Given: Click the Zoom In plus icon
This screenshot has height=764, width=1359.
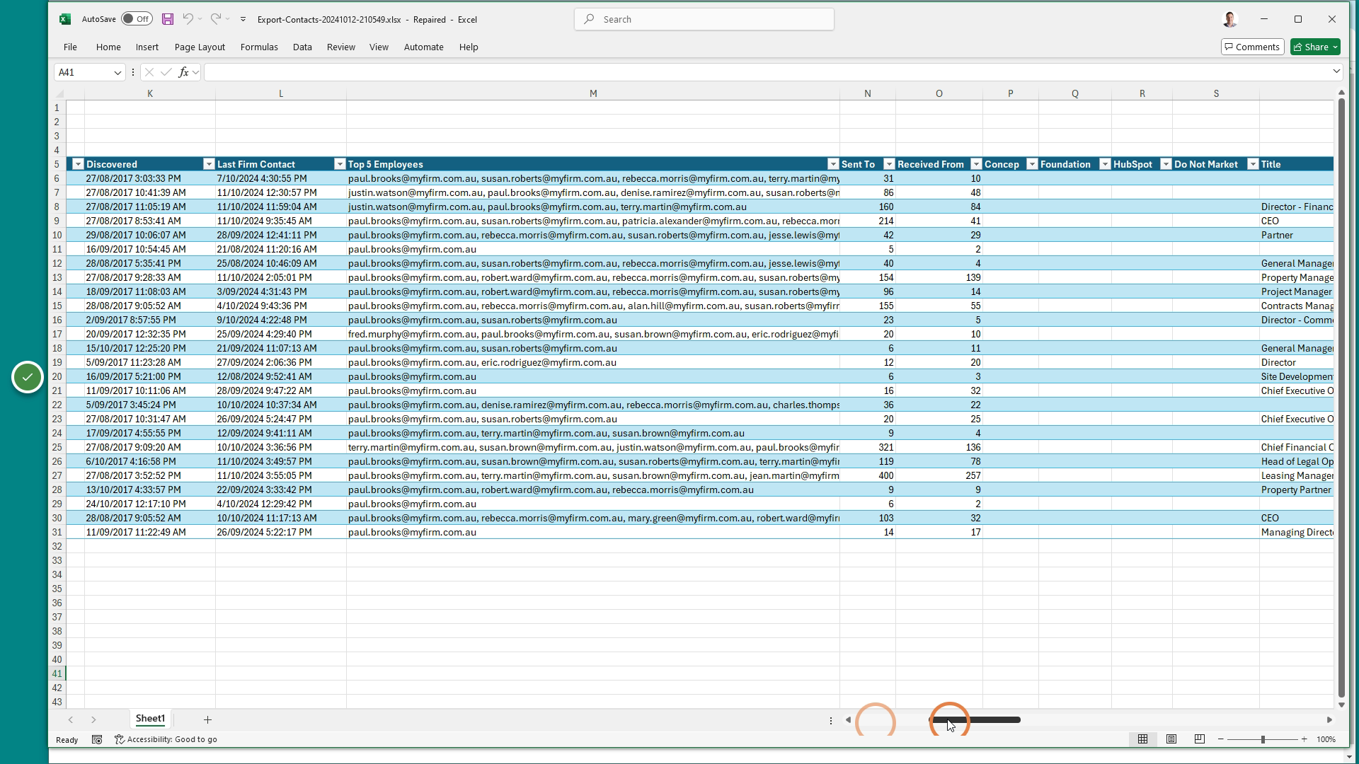Looking at the screenshot, I should coord(1304,739).
